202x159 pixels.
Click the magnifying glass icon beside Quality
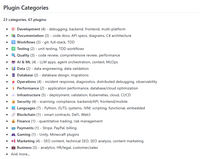coord(13,55)
